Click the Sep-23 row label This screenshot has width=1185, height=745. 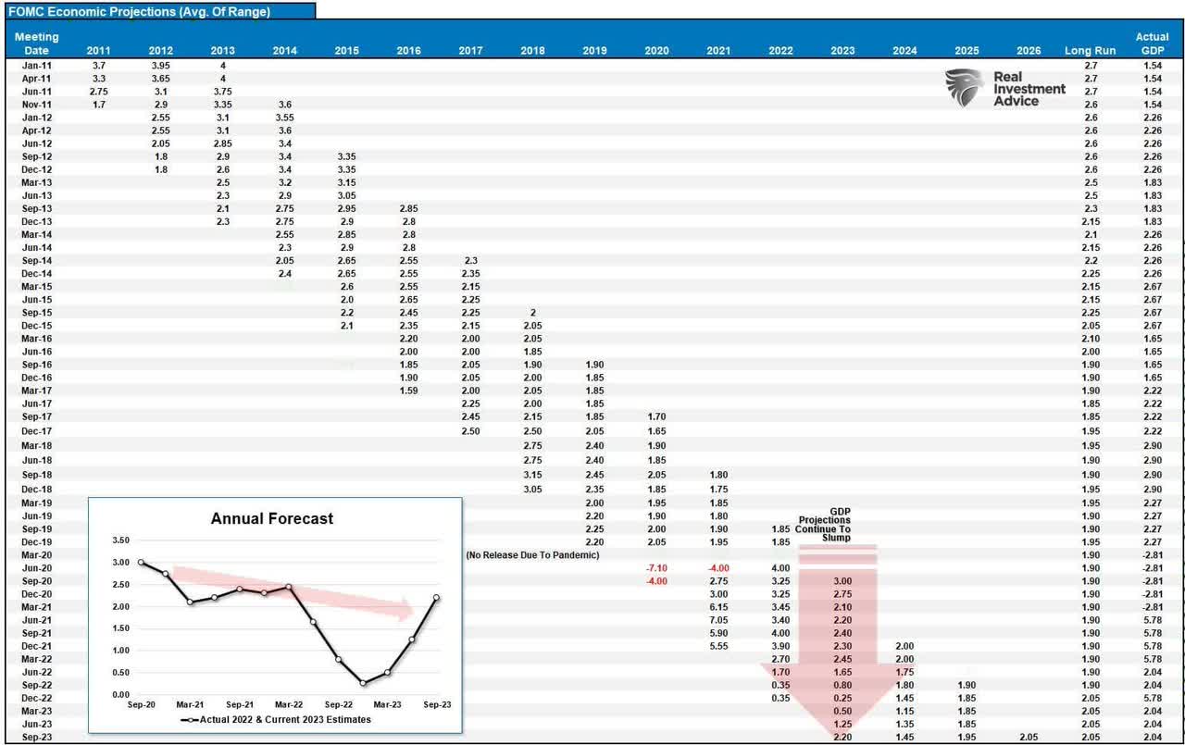pos(35,737)
